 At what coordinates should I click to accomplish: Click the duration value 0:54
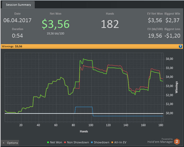click(17, 36)
